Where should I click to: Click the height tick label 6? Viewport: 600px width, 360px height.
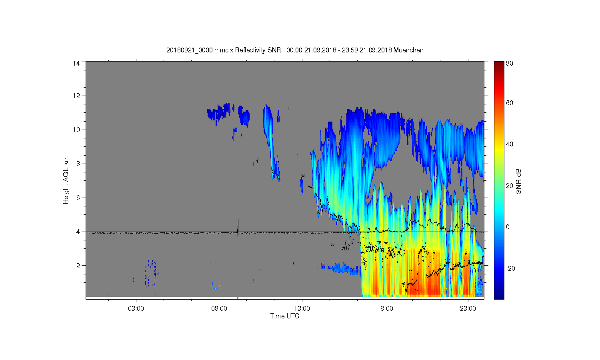pos(78,198)
